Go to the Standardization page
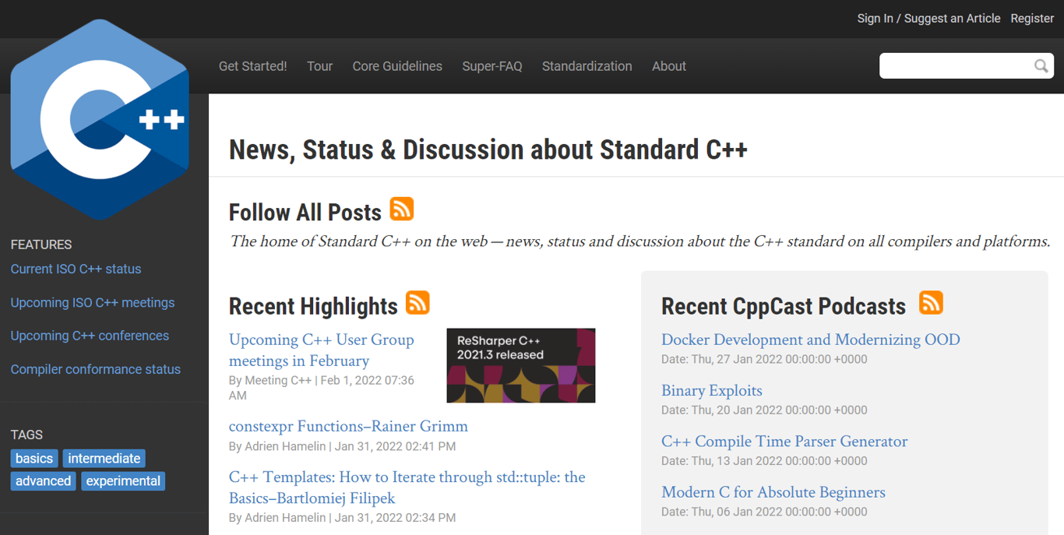Screen dimensions: 1064x535 (x=587, y=66)
